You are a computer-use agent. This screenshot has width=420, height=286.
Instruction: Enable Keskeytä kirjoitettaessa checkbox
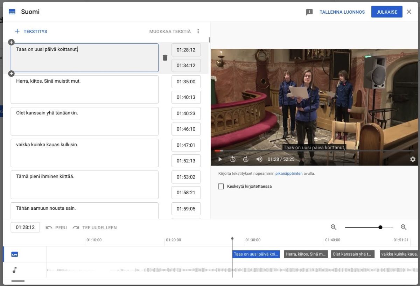(x=221, y=186)
